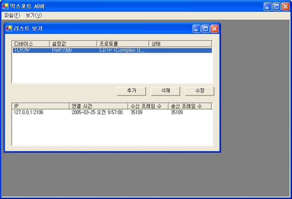
Task: Maximize the 익스포트 서버 main window
Action: (277, 7)
